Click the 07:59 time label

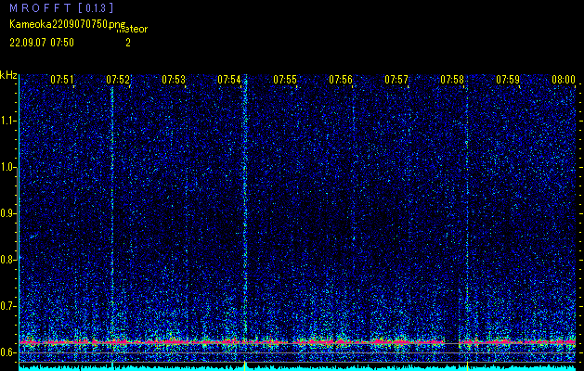(x=508, y=80)
